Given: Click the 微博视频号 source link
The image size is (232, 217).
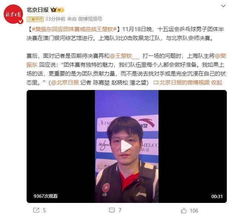Looking at the screenshot, I should click(x=90, y=19).
